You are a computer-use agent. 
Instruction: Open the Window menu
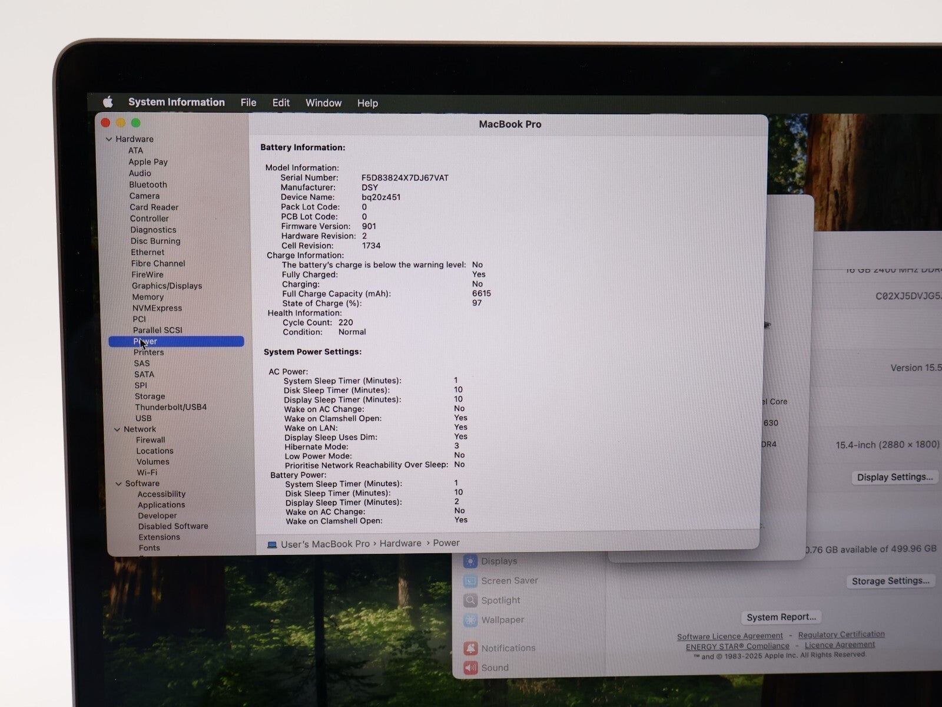point(323,103)
